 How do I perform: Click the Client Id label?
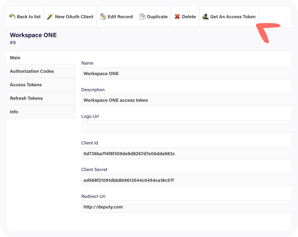tap(90, 143)
